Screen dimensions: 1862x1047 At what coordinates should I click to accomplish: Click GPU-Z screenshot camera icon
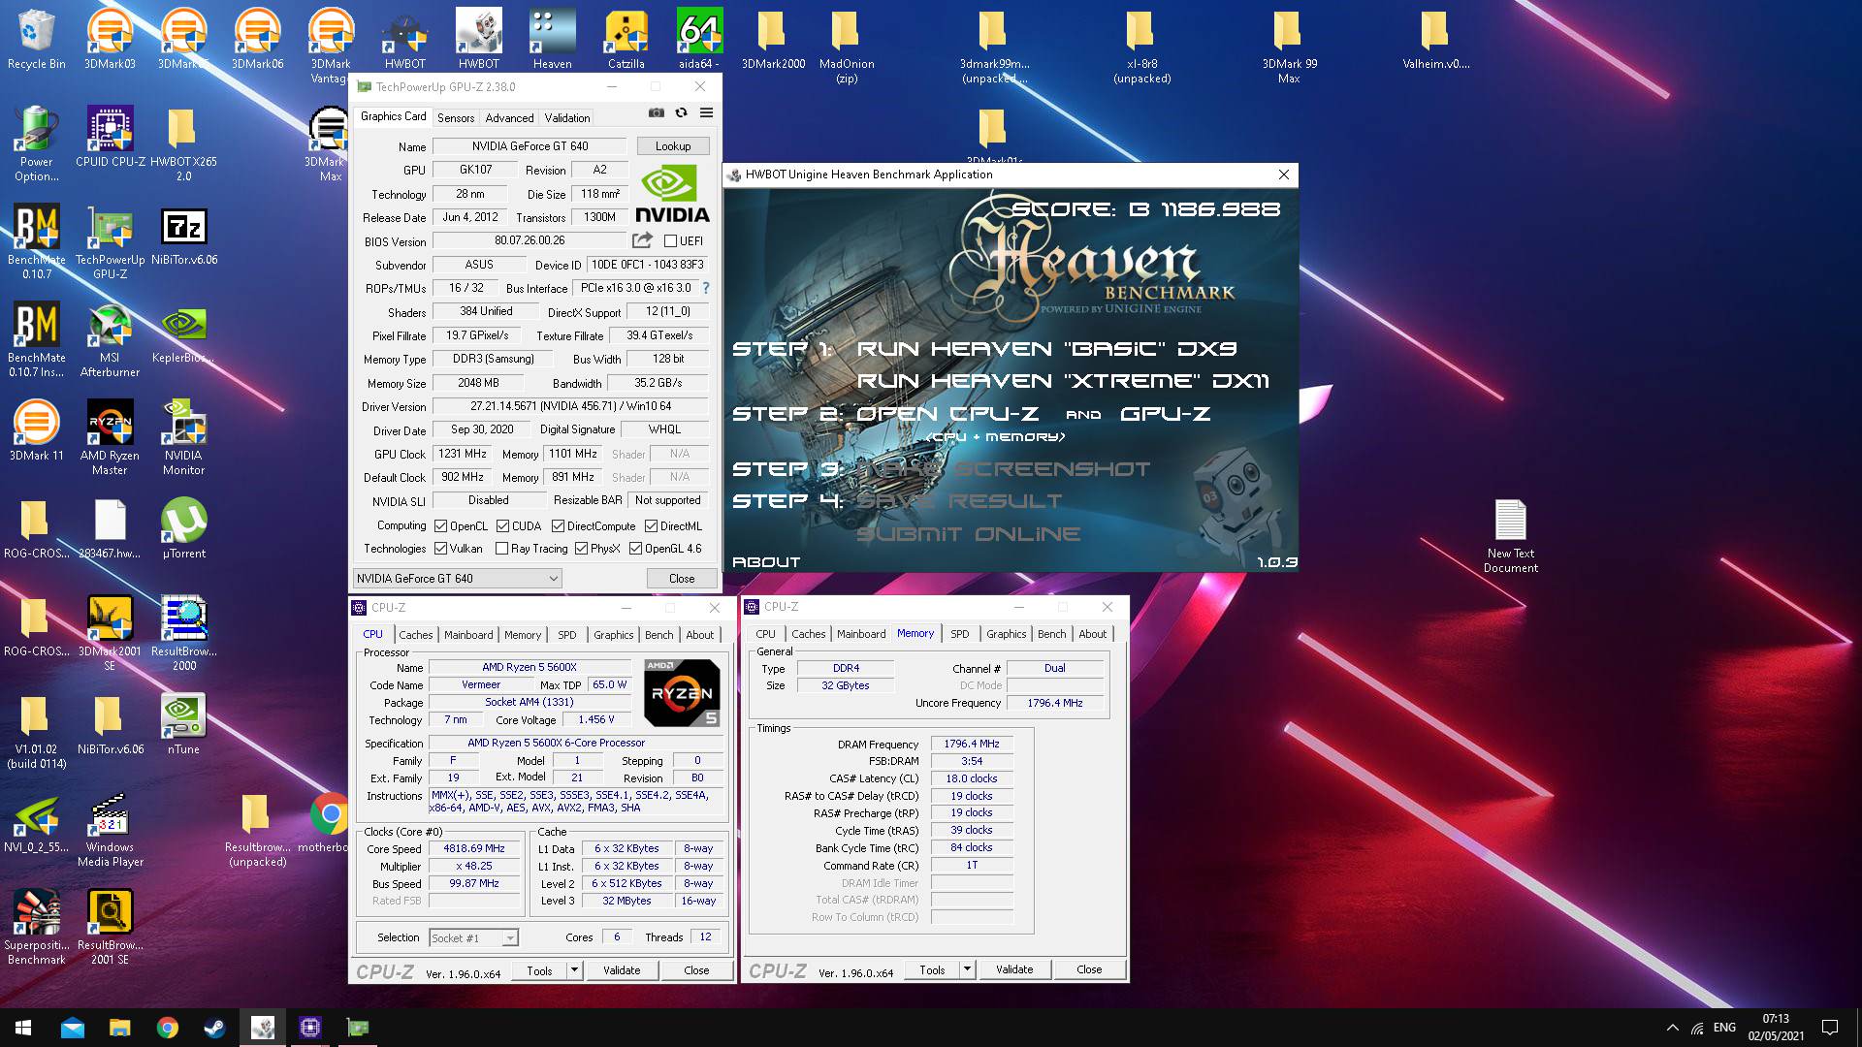click(x=657, y=113)
